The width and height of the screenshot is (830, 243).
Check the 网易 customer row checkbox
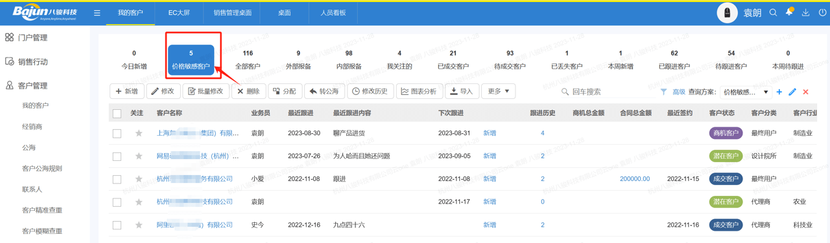point(117,156)
